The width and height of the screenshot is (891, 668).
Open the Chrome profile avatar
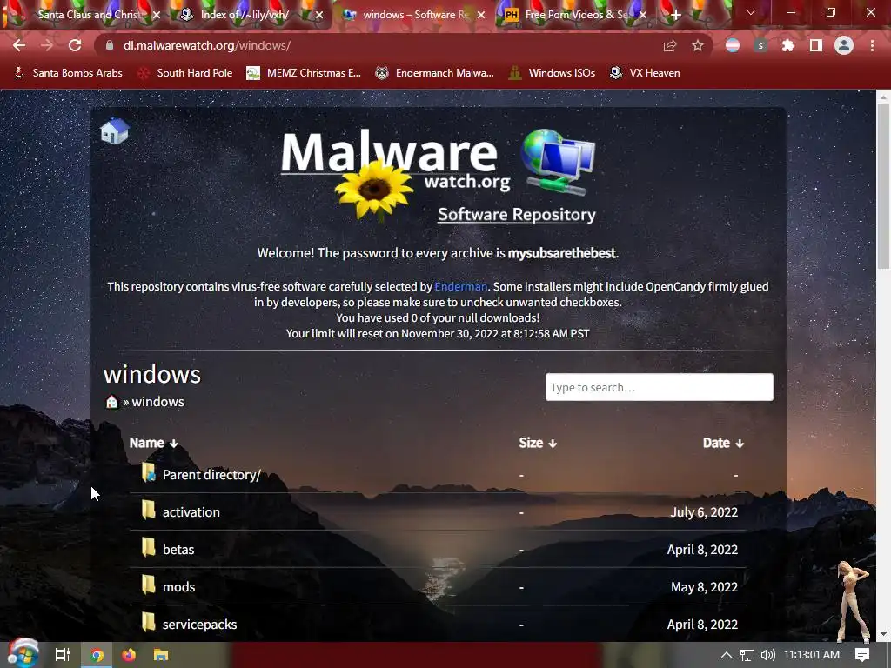[x=844, y=45]
